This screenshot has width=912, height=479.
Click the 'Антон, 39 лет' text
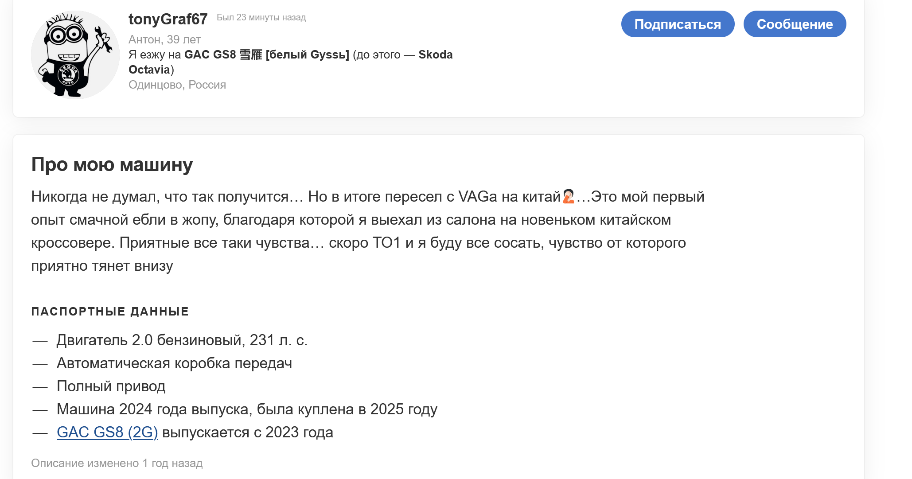click(x=164, y=39)
